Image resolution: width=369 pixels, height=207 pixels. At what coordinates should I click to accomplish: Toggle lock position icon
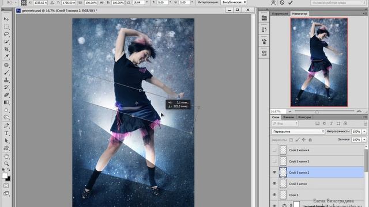tap(304, 140)
